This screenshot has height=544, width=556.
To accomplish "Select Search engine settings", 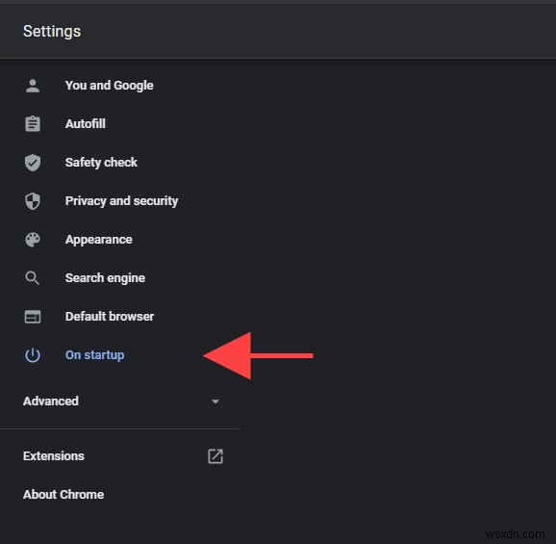I will 105,278.
